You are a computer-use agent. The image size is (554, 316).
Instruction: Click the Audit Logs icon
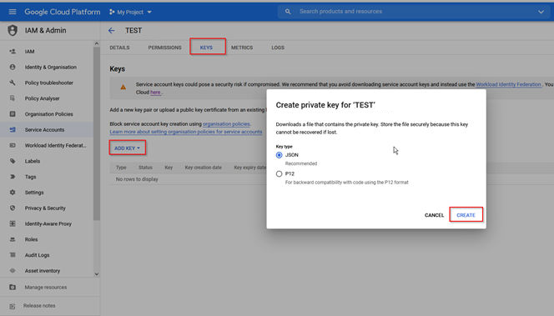(x=13, y=255)
